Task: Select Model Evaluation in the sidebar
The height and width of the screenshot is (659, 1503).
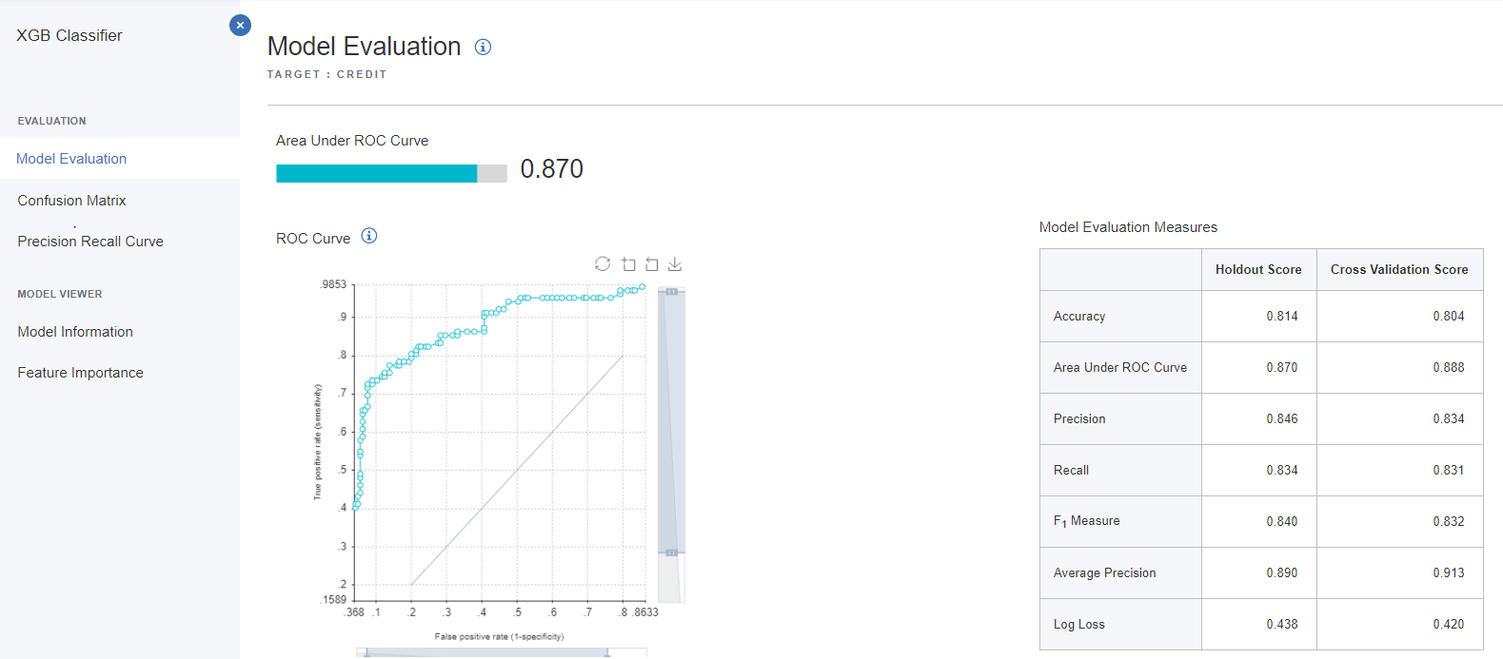Action: (71, 159)
